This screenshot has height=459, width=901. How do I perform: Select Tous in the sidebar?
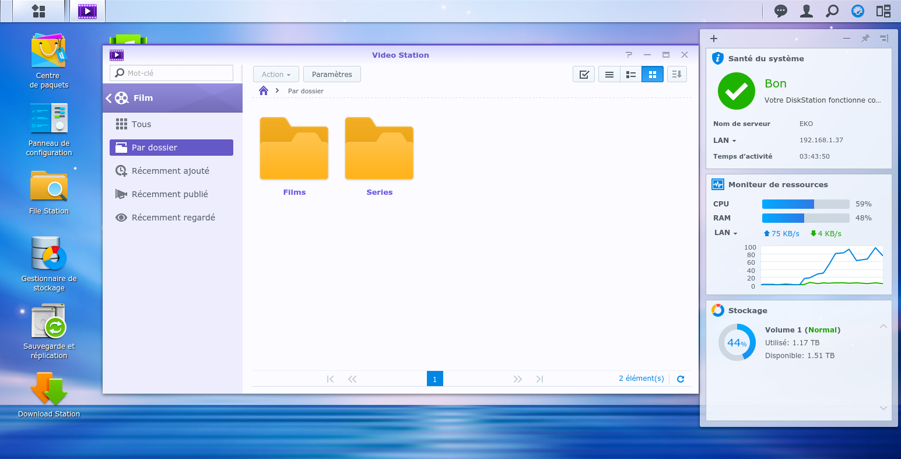(x=141, y=124)
